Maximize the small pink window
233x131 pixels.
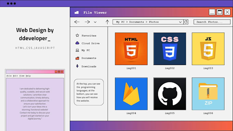[x=59, y=72]
